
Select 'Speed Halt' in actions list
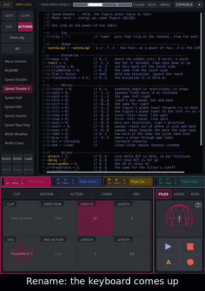tap(17, 107)
